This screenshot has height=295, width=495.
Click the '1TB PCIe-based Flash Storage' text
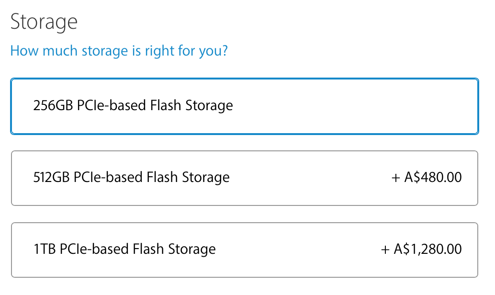(124, 250)
